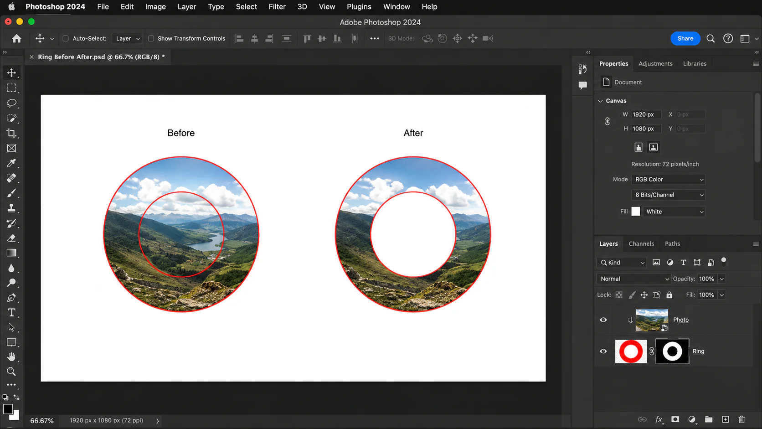This screenshot has height=429, width=762.
Task: Open the layer Fill percentage dropdown arrow
Action: pyautogui.click(x=722, y=295)
